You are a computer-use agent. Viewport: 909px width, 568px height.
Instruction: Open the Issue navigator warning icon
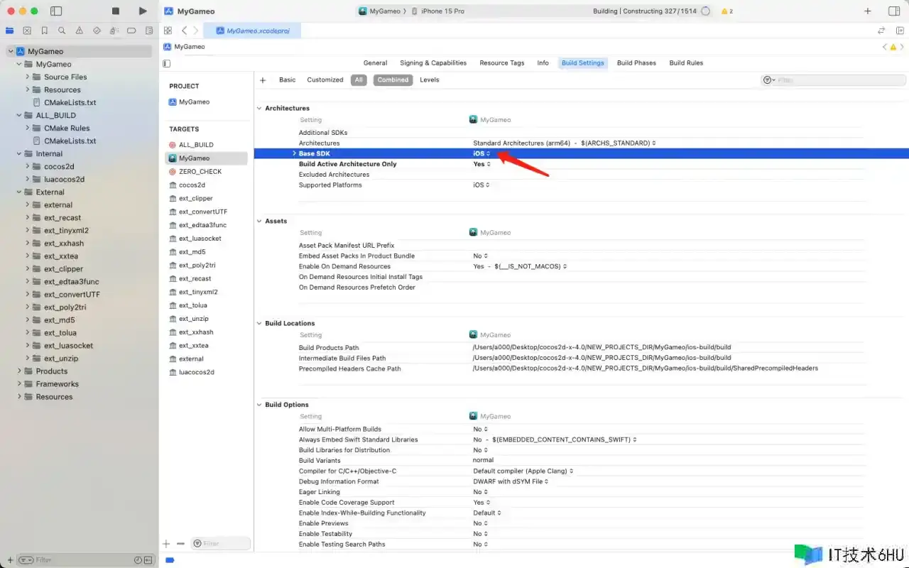[79, 31]
